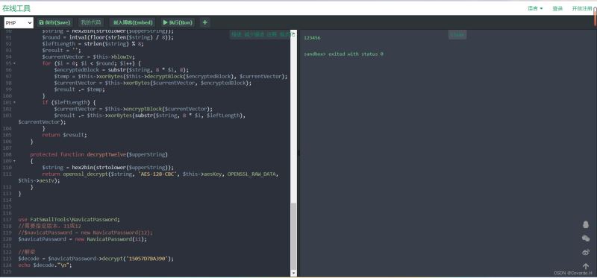The width and height of the screenshot is (597, 278).
Task: Collapse the if leftLength fold arrow
Action: click(x=14, y=102)
